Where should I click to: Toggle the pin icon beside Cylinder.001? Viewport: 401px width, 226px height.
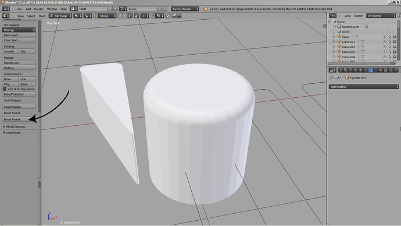[331, 77]
